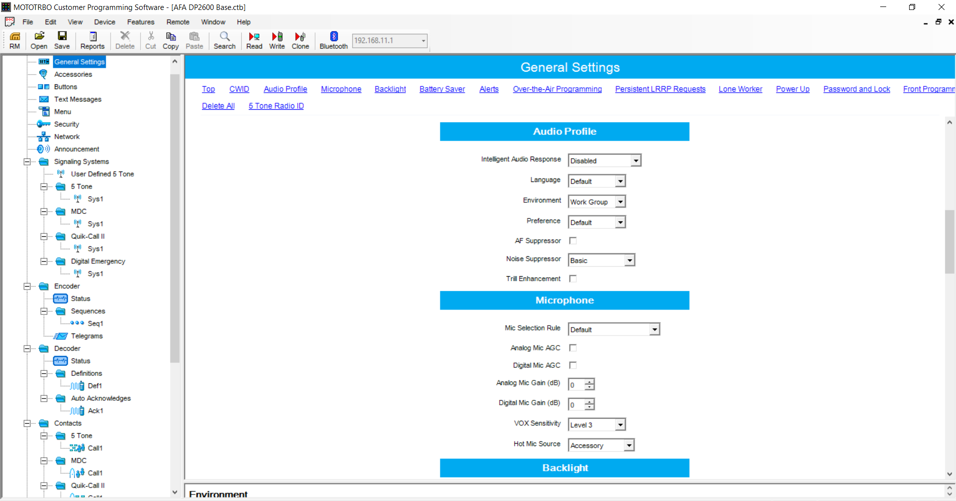The height and width of the screenshot is (501, 956).
Task: Save the codeplug with Save icon
Action: [x=62, y=36]
